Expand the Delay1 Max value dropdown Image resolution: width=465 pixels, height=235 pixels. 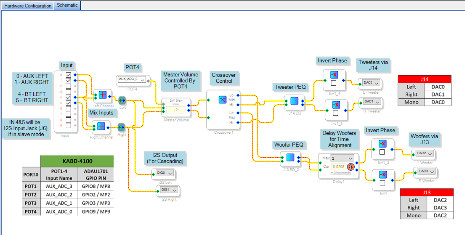point(350,158)
